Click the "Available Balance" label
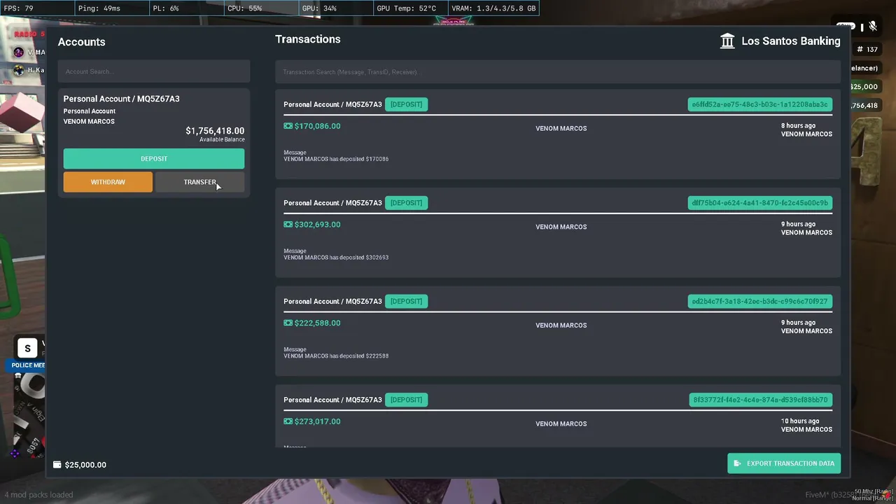Image resolution: width=896 pixels, height=504 pixels. coord(222,140)
